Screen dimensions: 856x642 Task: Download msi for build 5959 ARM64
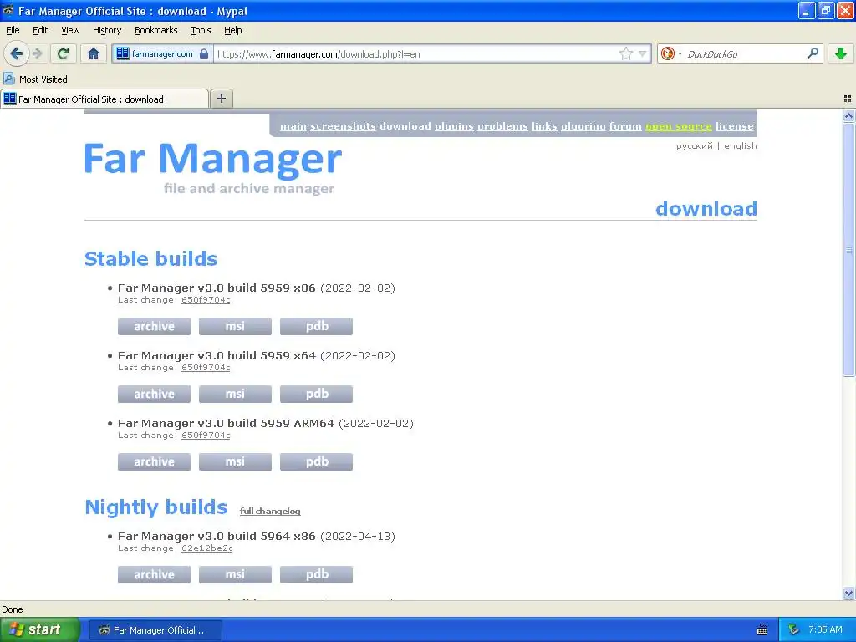pos(235,461)
